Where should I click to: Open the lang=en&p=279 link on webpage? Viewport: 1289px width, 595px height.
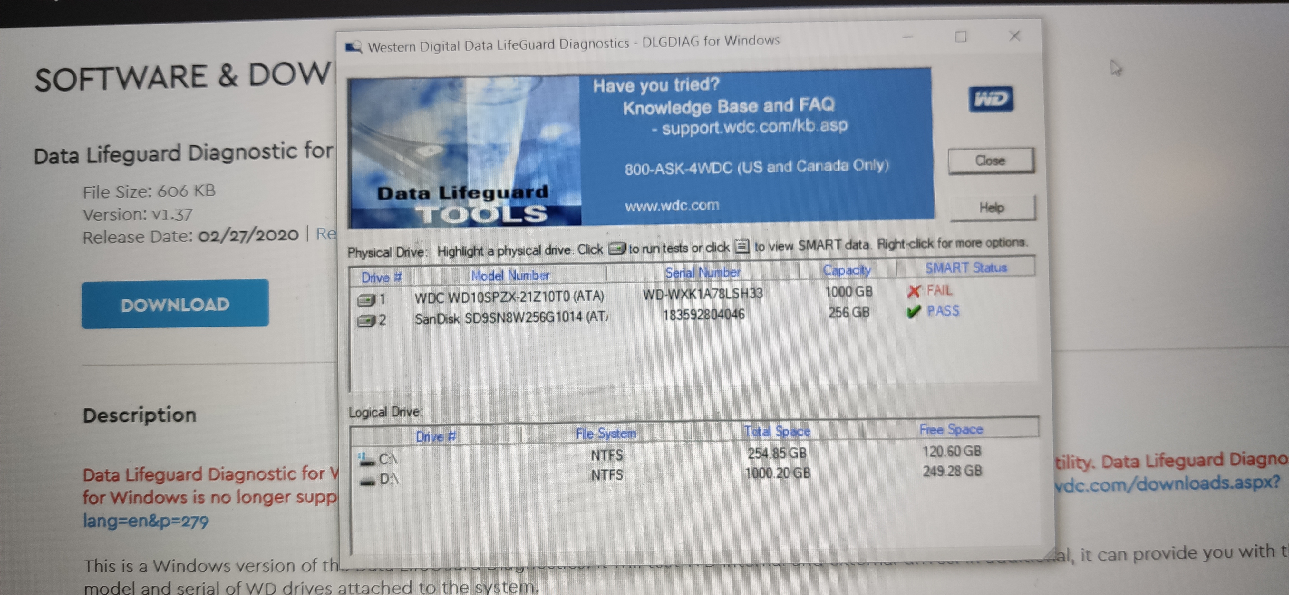(x=146, y=522)
